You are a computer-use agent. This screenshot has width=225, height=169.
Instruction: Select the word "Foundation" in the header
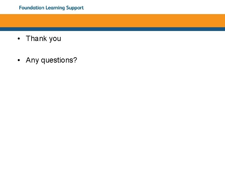point(32,8)
